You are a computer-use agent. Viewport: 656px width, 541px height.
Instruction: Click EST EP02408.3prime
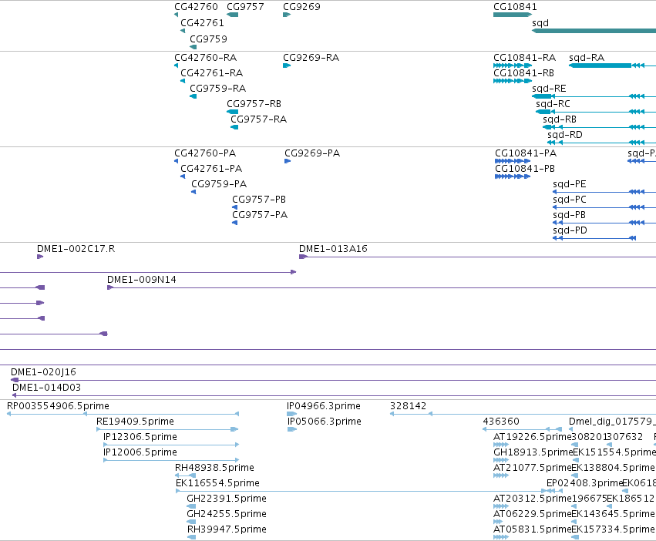tap(584, 483)
